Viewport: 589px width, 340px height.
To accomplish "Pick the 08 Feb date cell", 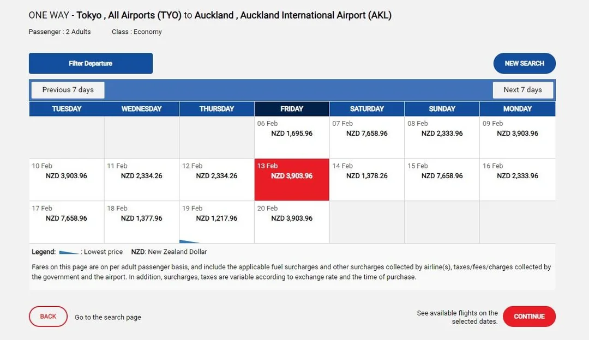I will [442, 137].
